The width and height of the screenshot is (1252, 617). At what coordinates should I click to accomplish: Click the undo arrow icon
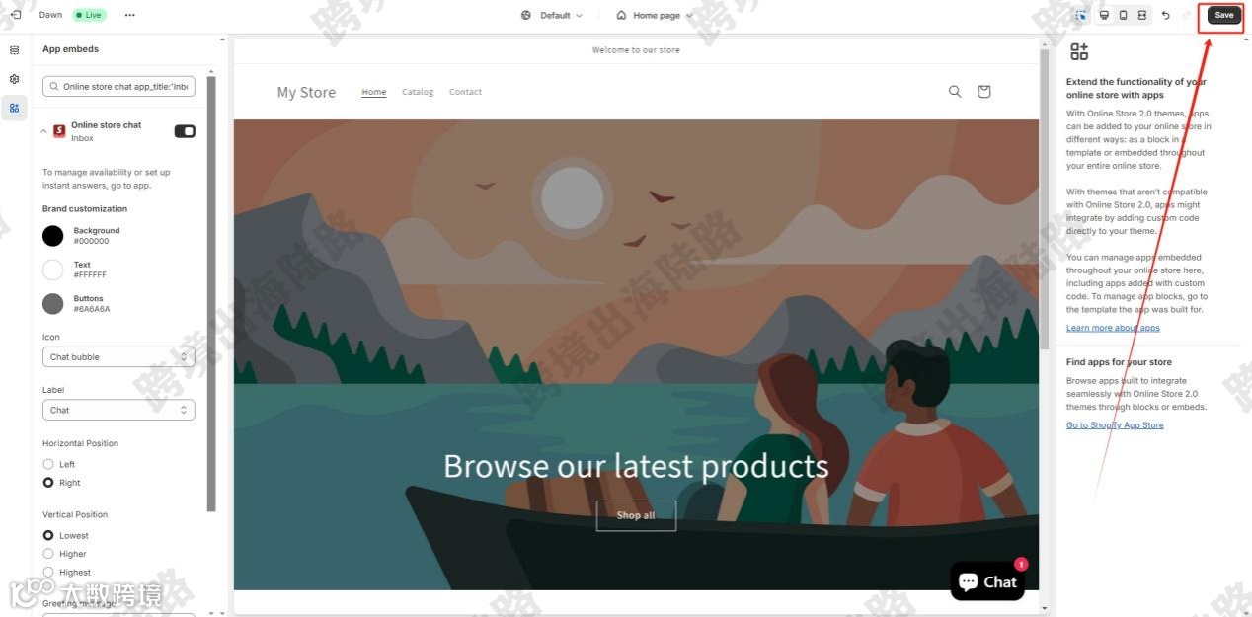click(1166, 15)
